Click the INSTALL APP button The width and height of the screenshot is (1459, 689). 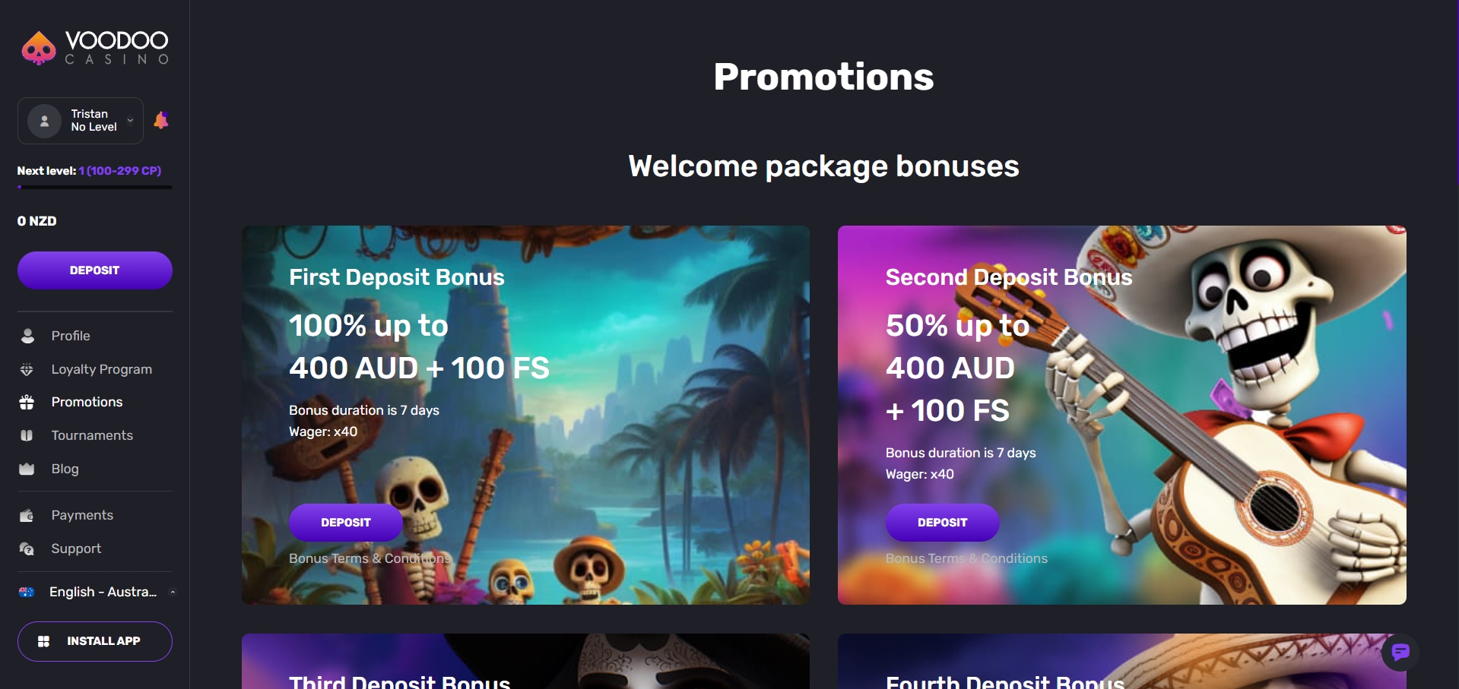(95, 641)
